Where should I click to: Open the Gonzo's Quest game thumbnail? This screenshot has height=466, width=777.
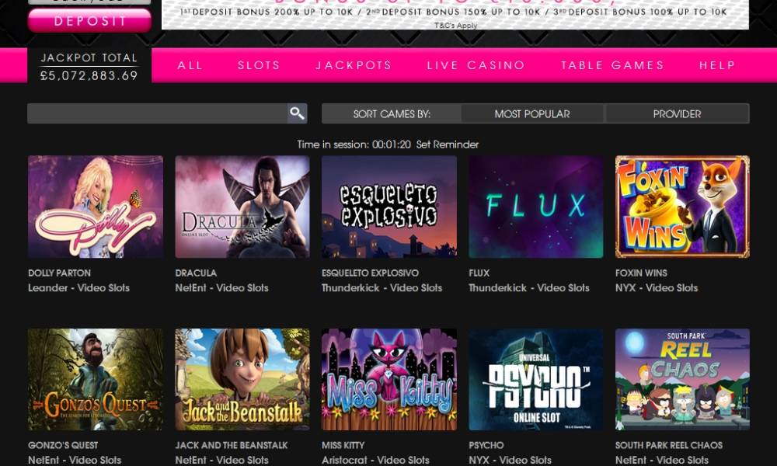click(96, 379)
